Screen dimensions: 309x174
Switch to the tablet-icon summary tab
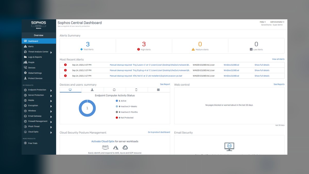pos(115,90)
